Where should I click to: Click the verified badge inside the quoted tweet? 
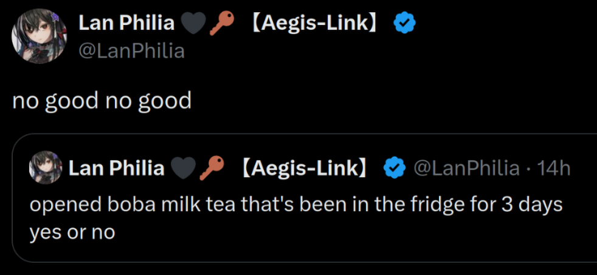[393, 167]
